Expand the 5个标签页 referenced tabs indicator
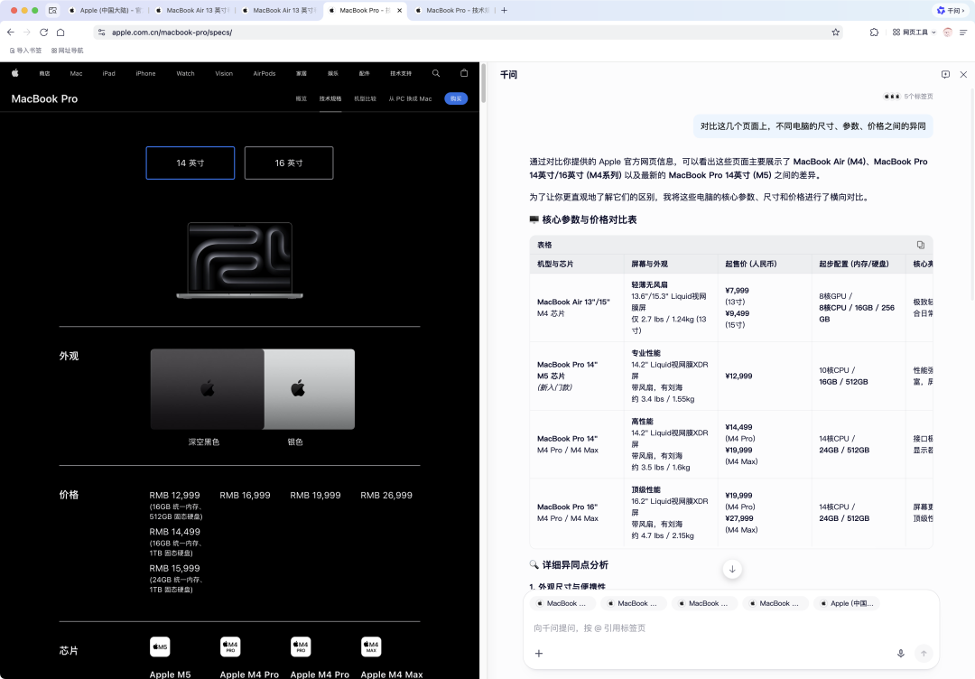 click(908, 97)
